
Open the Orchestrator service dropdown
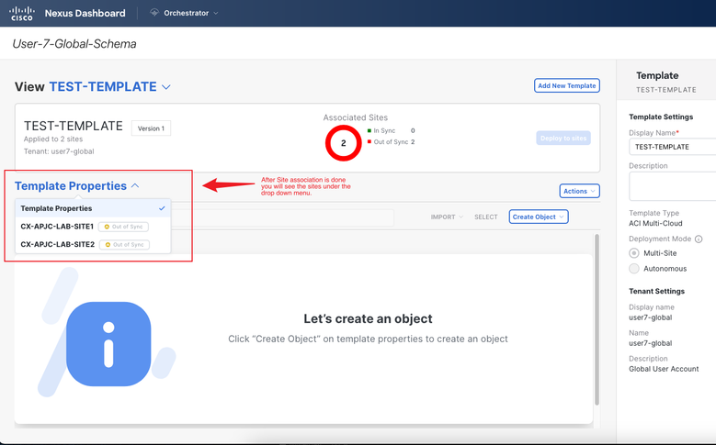185,13
